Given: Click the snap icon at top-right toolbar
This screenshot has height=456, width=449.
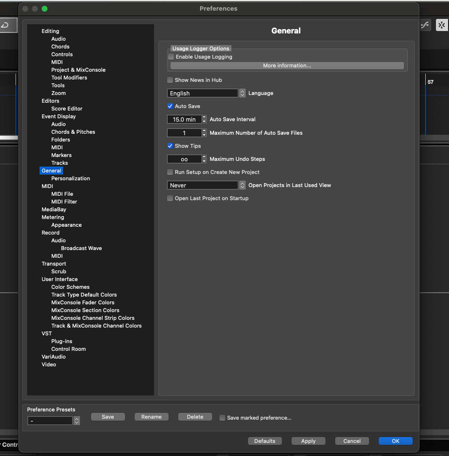Looking at the screenshot, I should click(442, 25).
